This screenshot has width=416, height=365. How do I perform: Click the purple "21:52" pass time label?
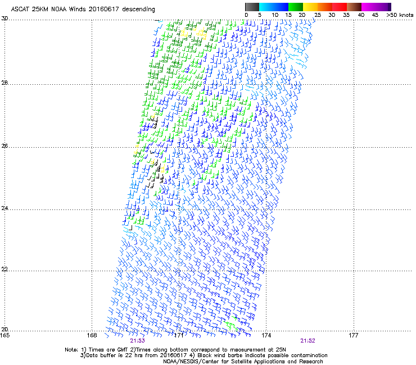point(308,341)
